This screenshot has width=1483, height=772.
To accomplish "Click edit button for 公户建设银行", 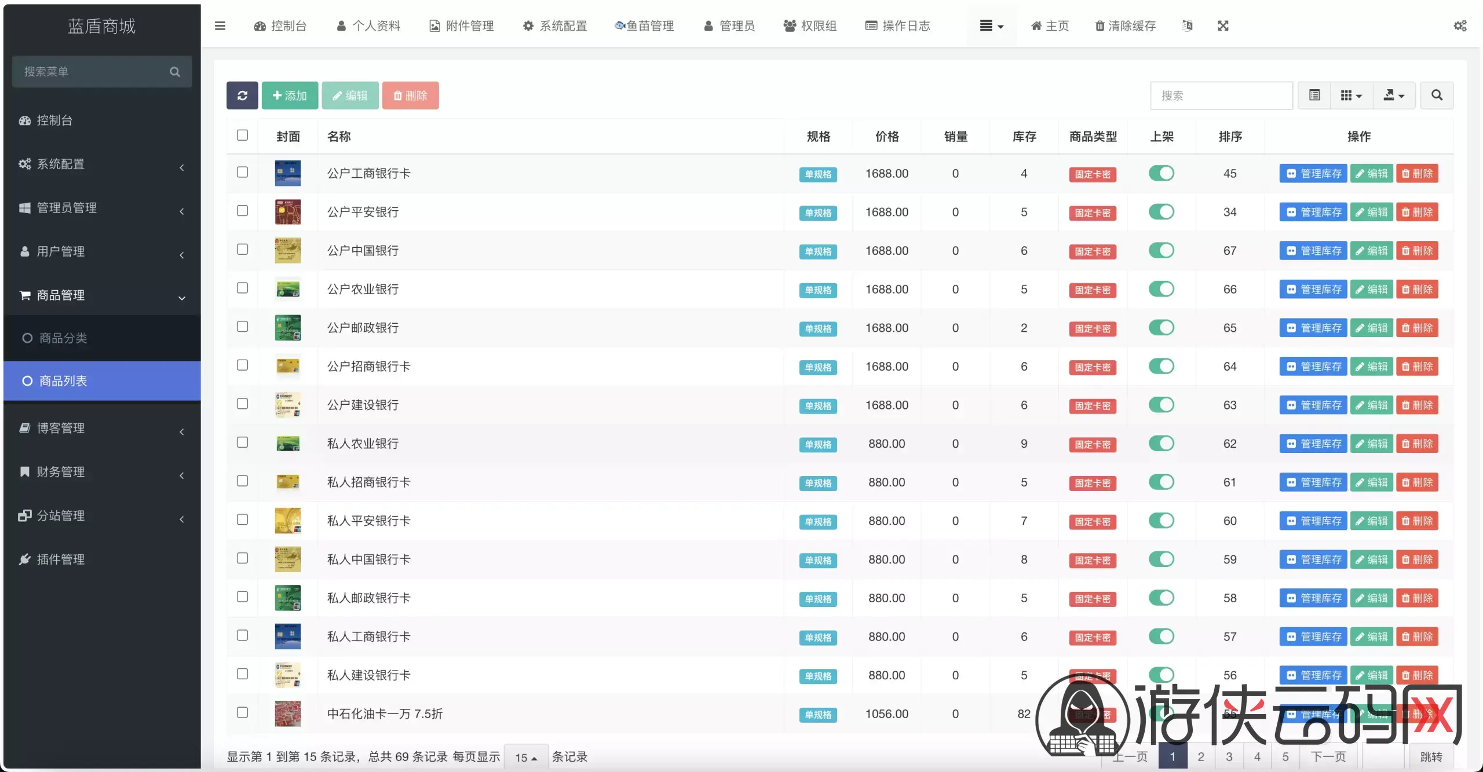I will click(1371, 405).
